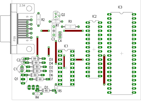The width and height of the screenshot is (141, 102).
Task: Click the IC3 label
Action: point(120,7)
